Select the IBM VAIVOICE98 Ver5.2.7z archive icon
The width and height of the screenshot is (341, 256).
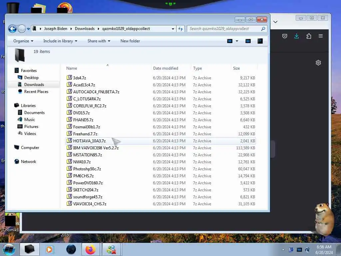69,147
